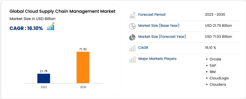Click Cloudera in the players list
The image size is (246, 99).
coord(218,85)
